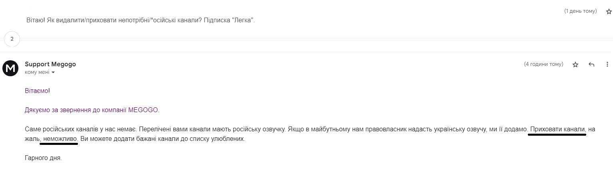613x170 pixels.
Task: Show recipient details dropdown arrow
Action: (53, 73)
